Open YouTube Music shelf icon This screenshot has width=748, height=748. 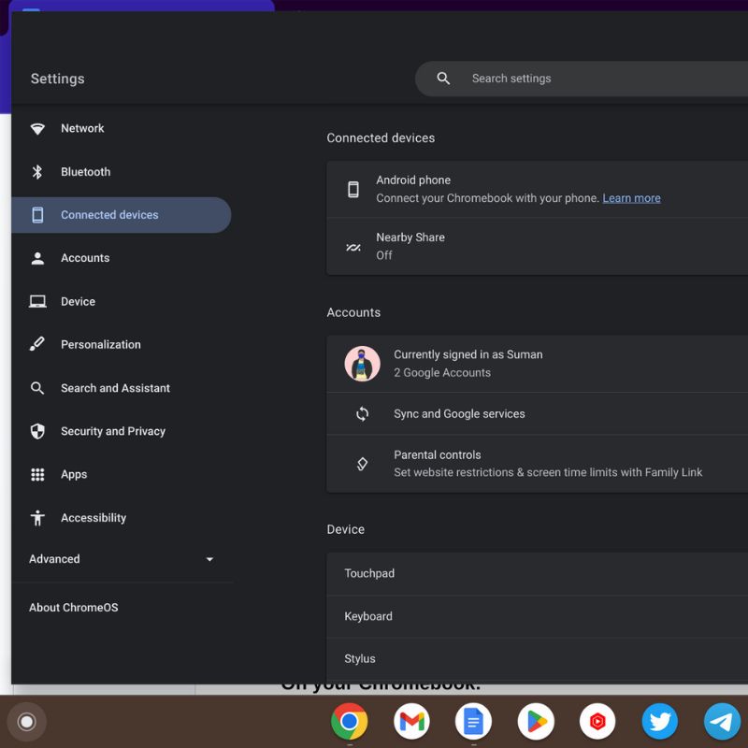coord(597,721)
